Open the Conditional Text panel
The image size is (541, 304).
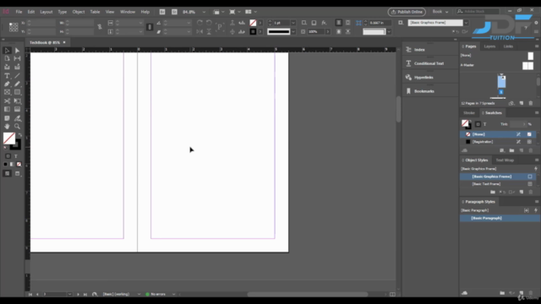[429, 63]
